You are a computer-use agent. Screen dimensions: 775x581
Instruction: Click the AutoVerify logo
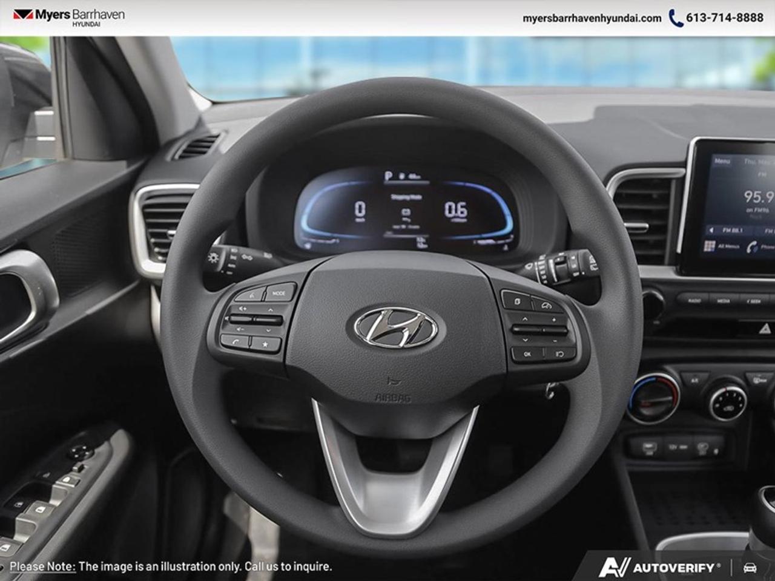[x=660, y=567]
